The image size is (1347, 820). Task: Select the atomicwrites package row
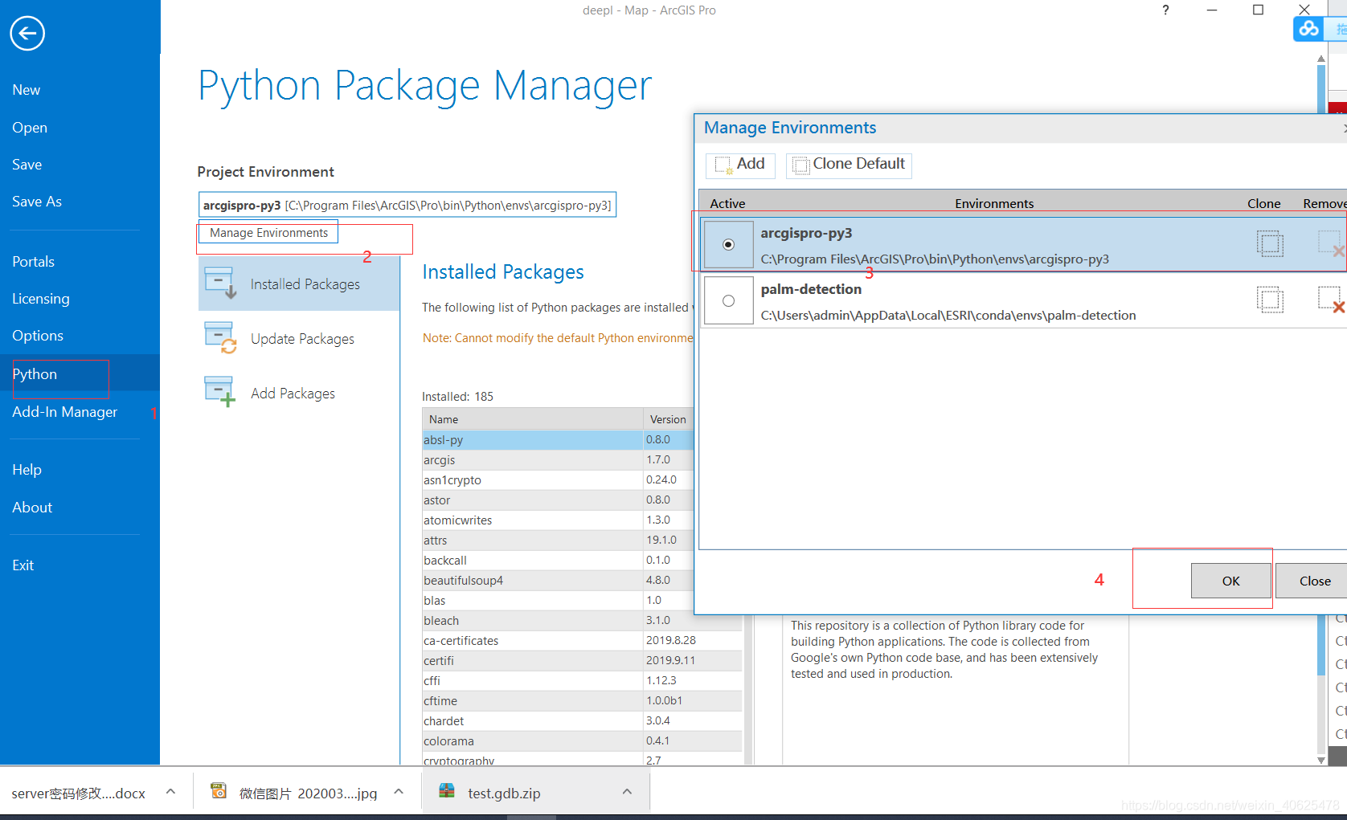[x=558, y=520]
